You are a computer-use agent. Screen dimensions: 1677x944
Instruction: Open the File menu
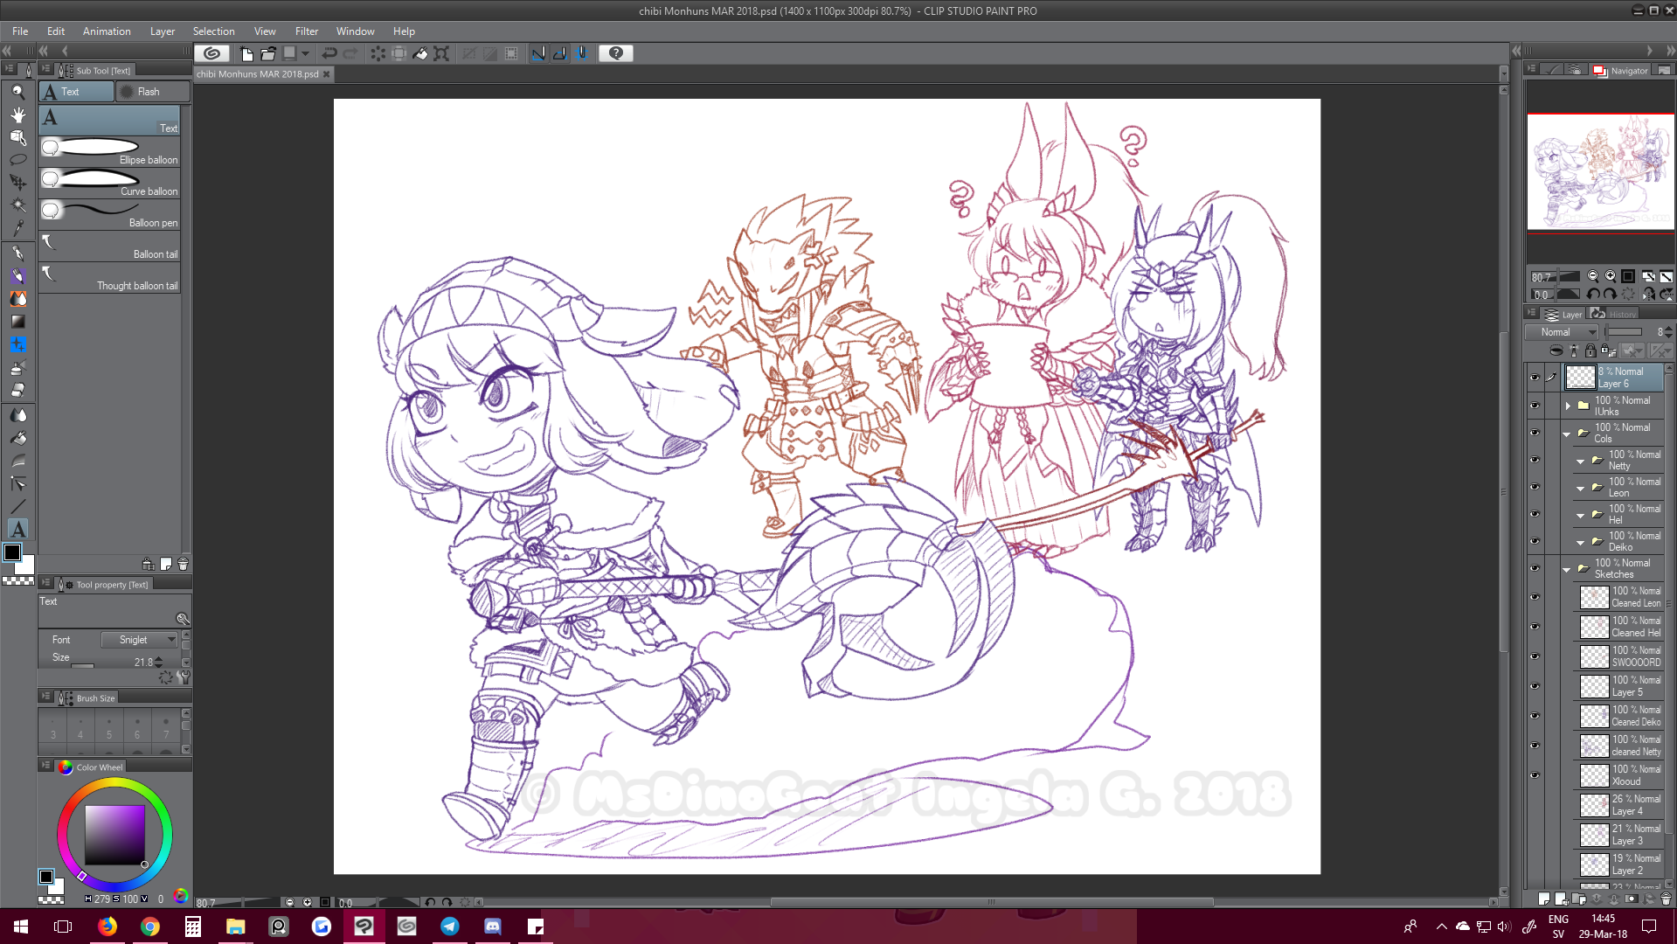click(20, 31)
